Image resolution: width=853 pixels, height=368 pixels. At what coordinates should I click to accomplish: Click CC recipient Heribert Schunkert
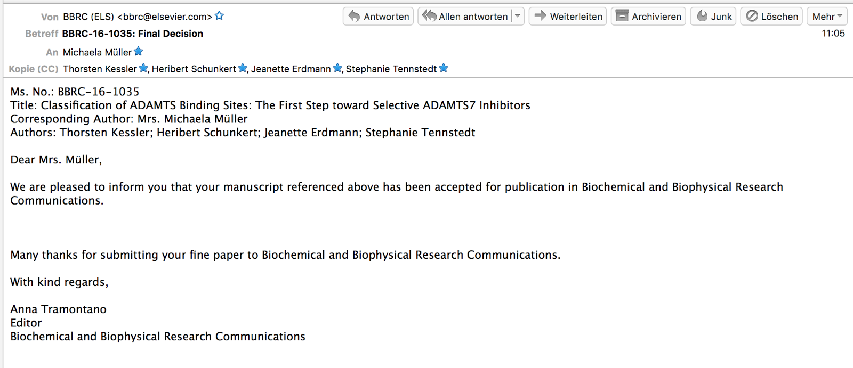click(194, 69)
